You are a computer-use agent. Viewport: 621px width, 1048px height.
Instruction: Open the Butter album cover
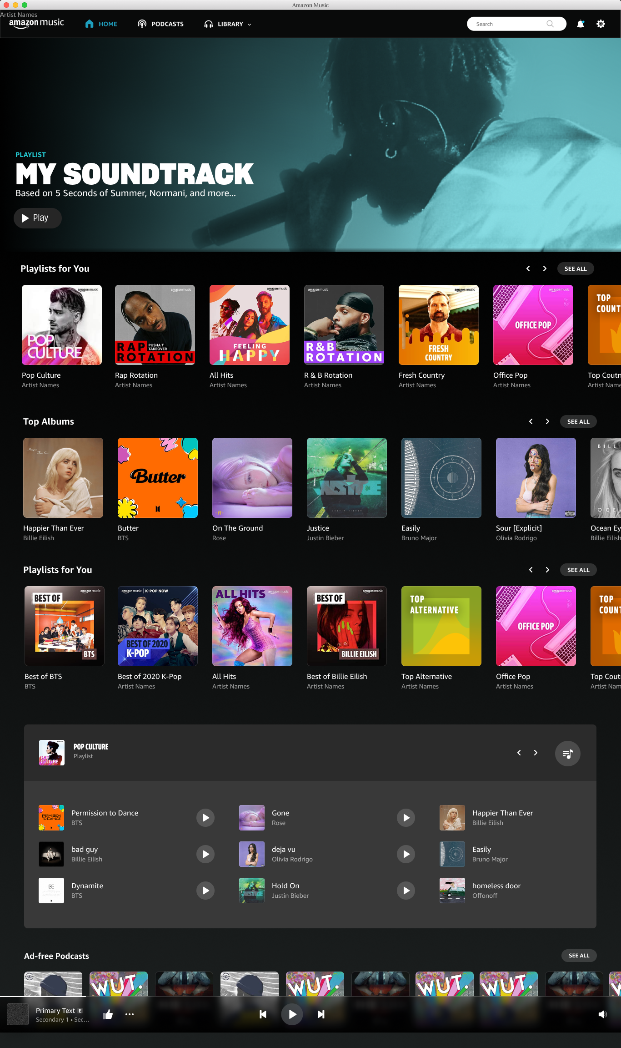point(158,478)
